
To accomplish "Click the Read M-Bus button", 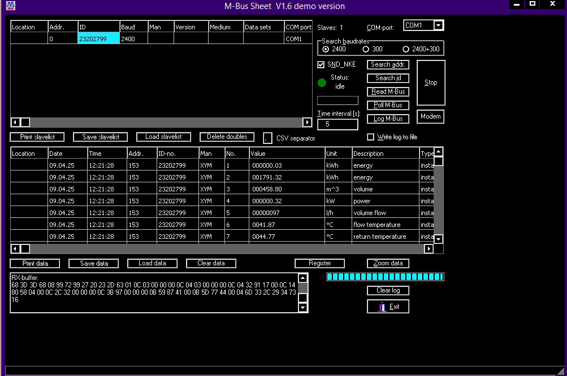I will tap(388, 92).
